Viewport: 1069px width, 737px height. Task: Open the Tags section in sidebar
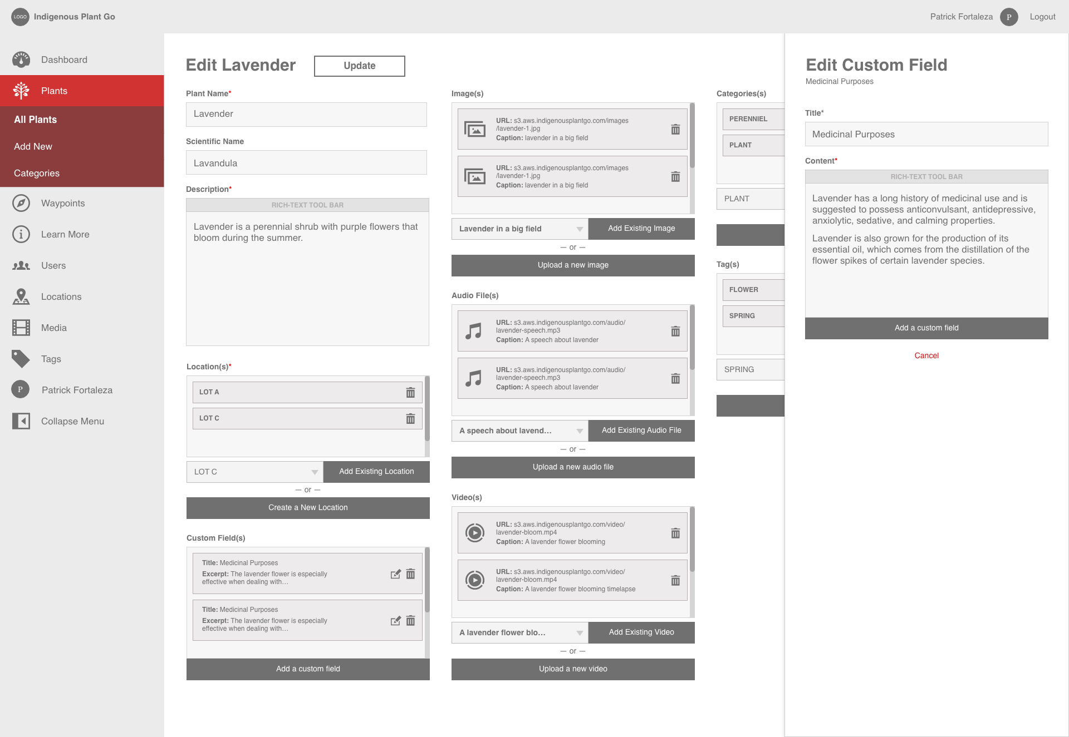point(51,359)
